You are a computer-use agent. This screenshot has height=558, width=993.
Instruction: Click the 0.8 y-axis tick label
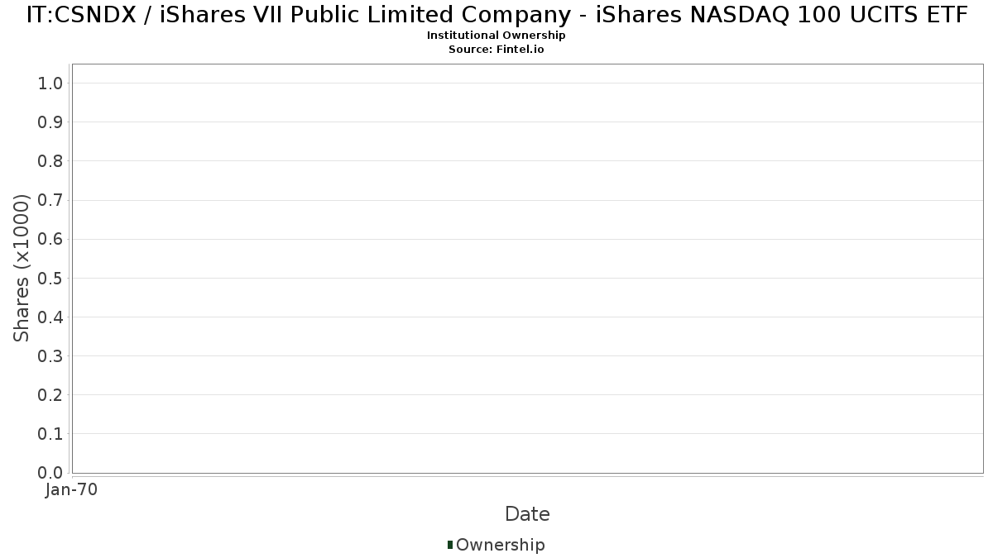(x=50, y=161)
